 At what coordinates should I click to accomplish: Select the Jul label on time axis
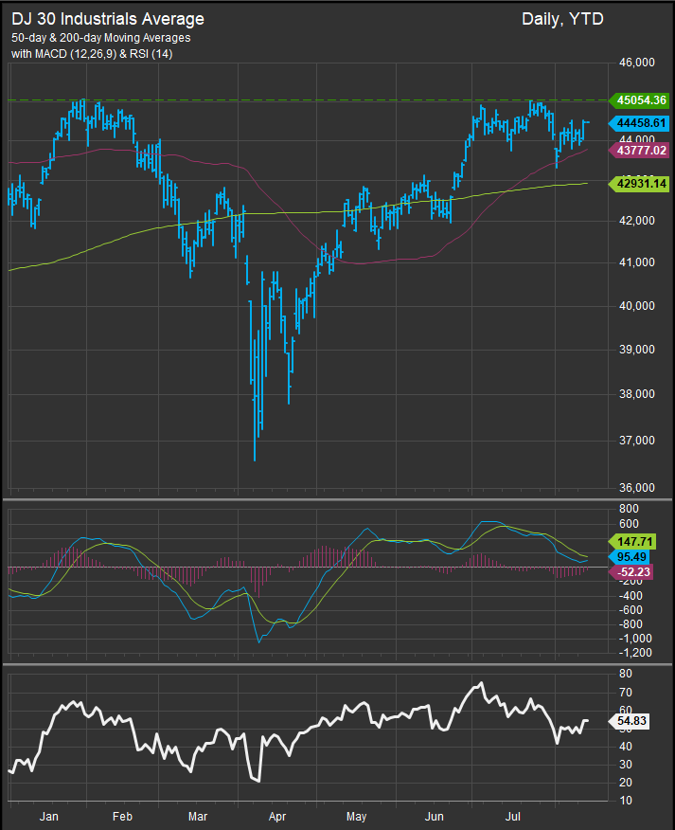[513, 815]
